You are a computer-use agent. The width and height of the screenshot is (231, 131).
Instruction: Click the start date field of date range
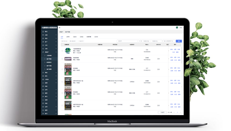click(146, 41)
